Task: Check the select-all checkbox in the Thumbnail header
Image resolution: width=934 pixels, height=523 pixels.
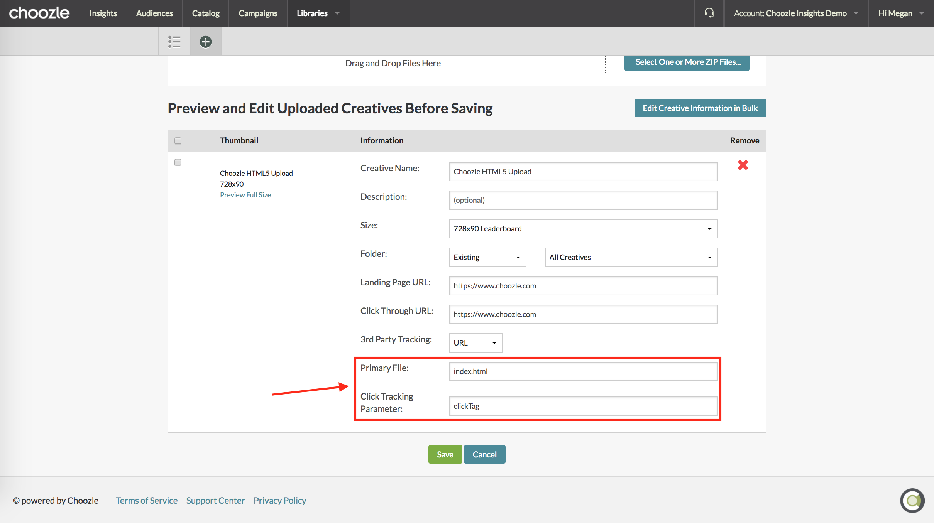Action: click(x=178, y=141)
